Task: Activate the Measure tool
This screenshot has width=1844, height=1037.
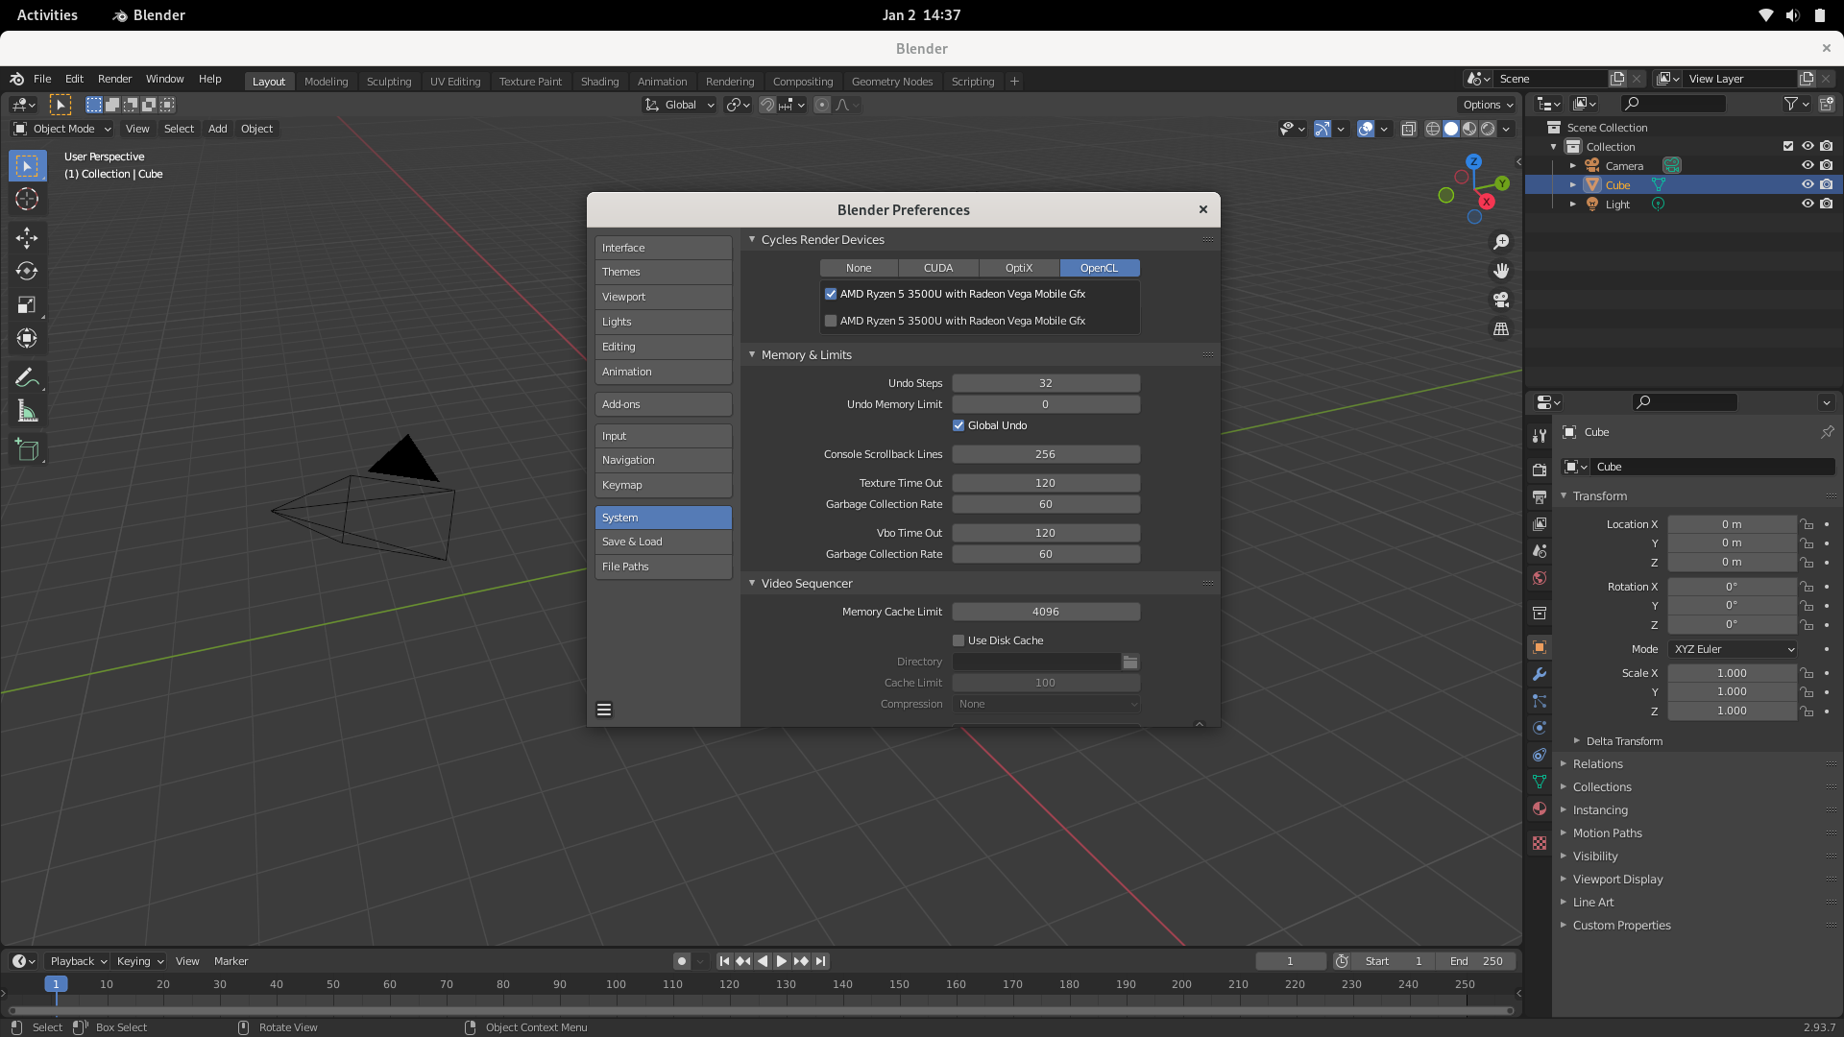Action: [27, 412]
